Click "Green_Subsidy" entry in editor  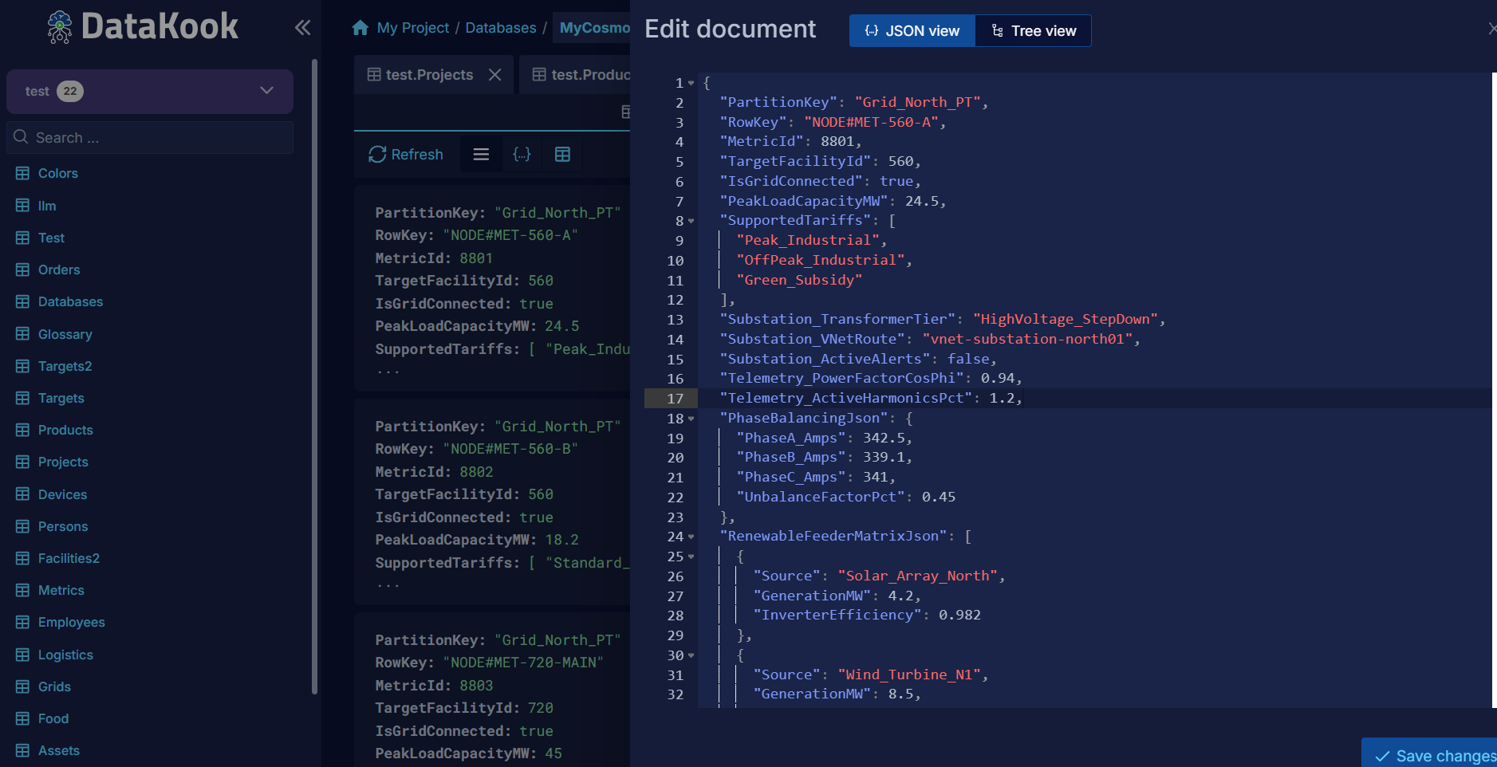(x=799, y=280)
